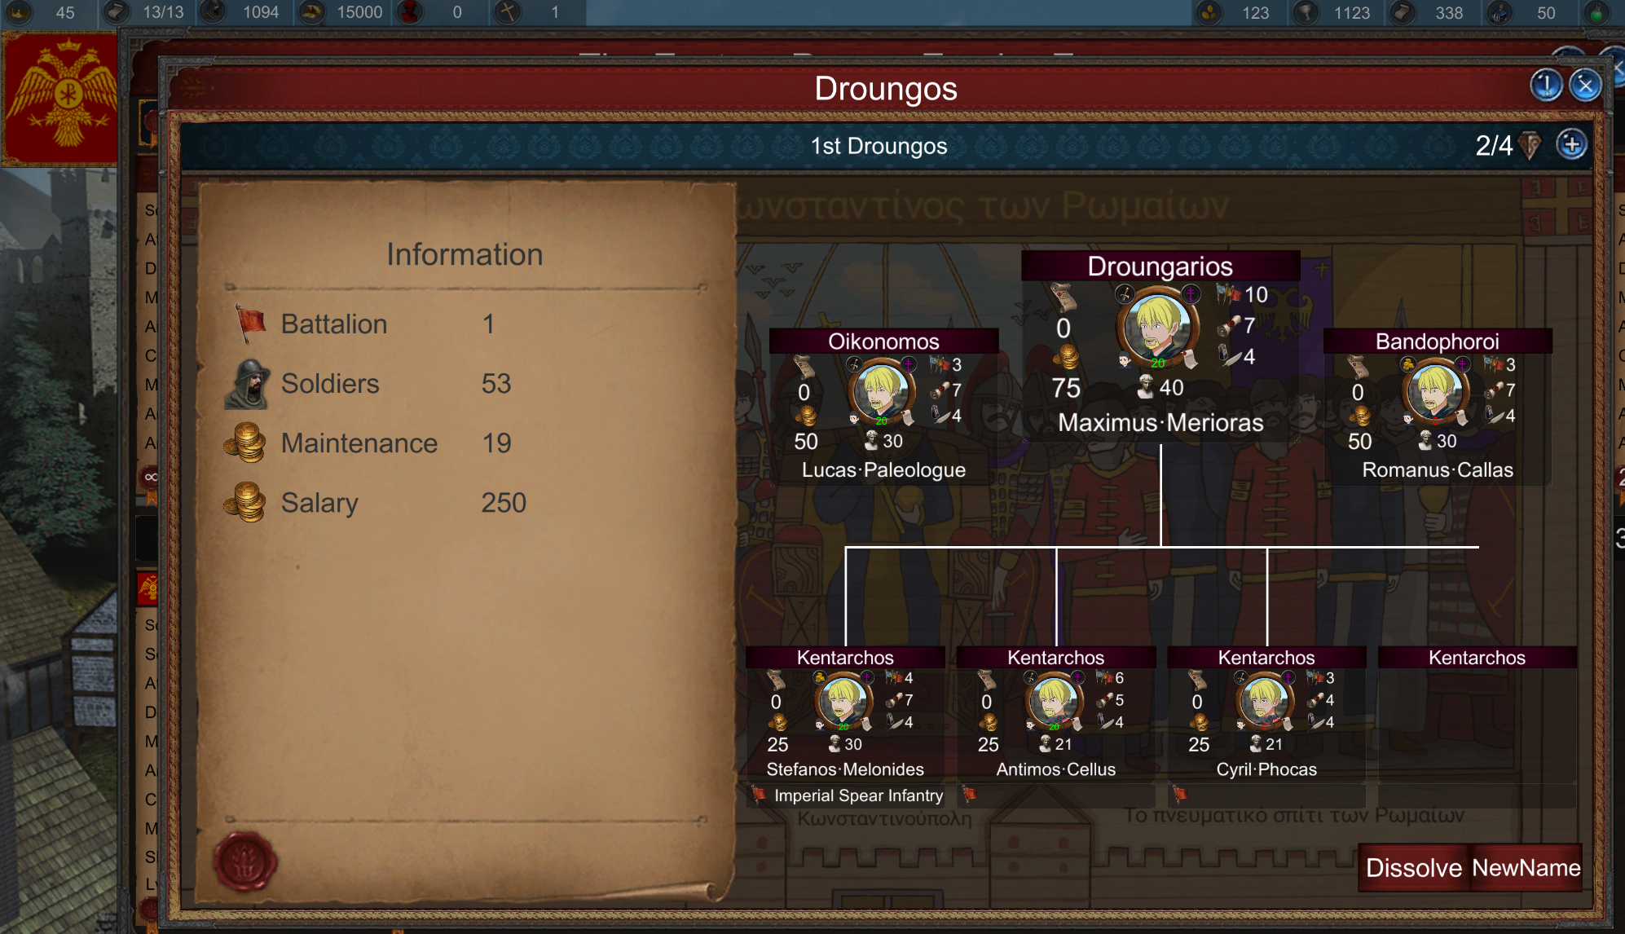The height and width of the screenshot is (934, 1625).
Task: Select Maximus Merioras Droungarios portrait
Action: pos(1157,327)
